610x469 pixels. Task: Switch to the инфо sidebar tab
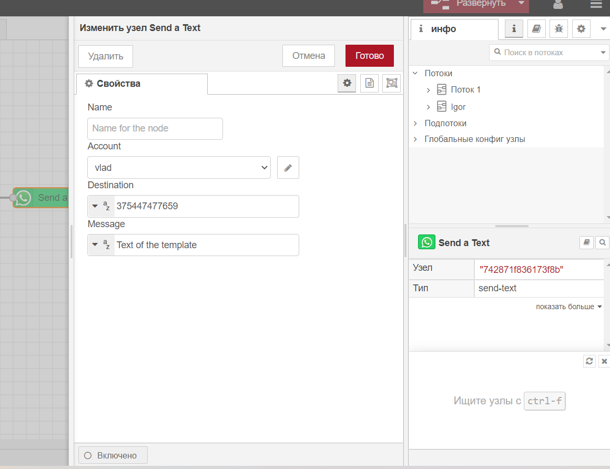(454, 29)
